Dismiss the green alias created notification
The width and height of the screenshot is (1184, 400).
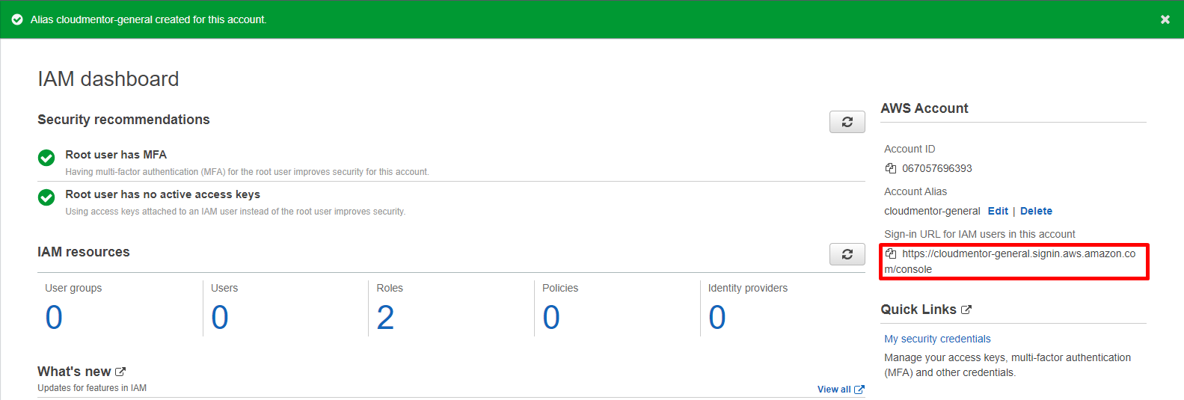(x=1165, y=19)
